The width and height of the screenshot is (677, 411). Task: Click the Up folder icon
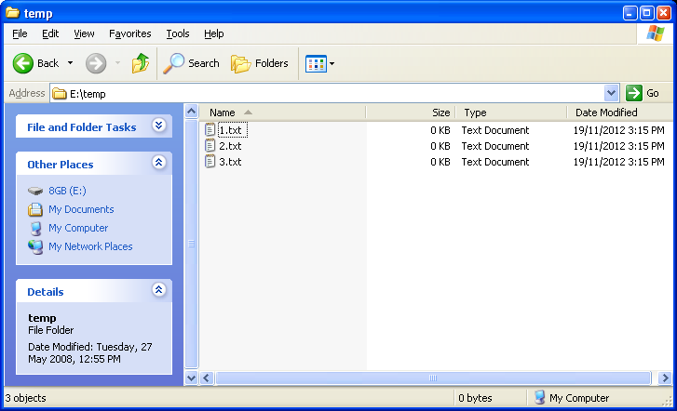pyautogui.click(x=140, y=63)
